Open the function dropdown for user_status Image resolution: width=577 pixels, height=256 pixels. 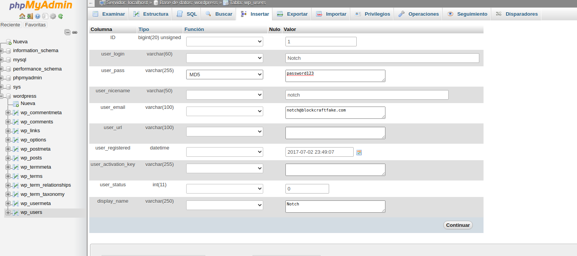pyautogui.click(x=225, y=189)
